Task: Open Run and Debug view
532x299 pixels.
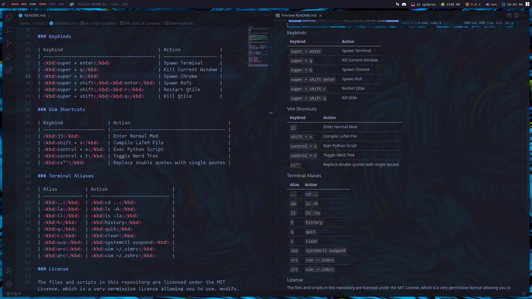Action: pyautogui.click(x=9, y=57)
